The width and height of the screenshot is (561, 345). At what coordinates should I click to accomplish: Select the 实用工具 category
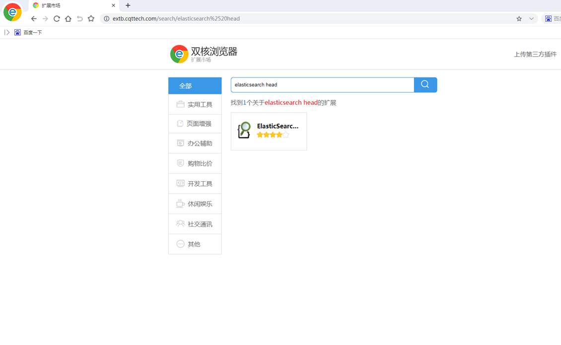(195, 105)
